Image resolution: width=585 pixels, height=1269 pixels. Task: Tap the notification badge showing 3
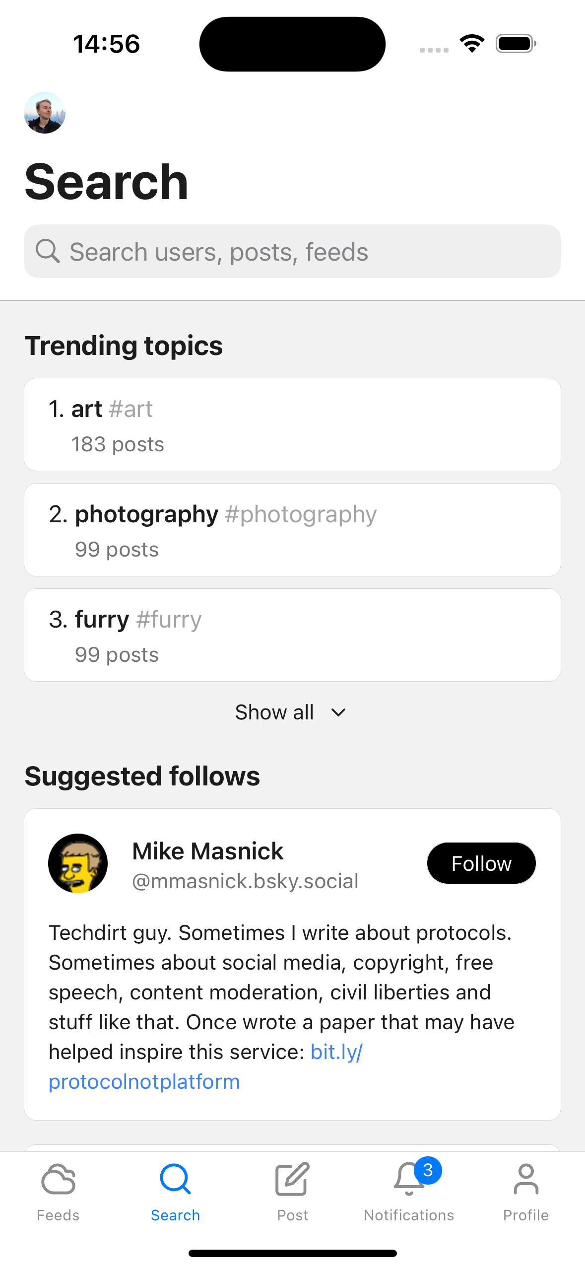pos(428,1170)
